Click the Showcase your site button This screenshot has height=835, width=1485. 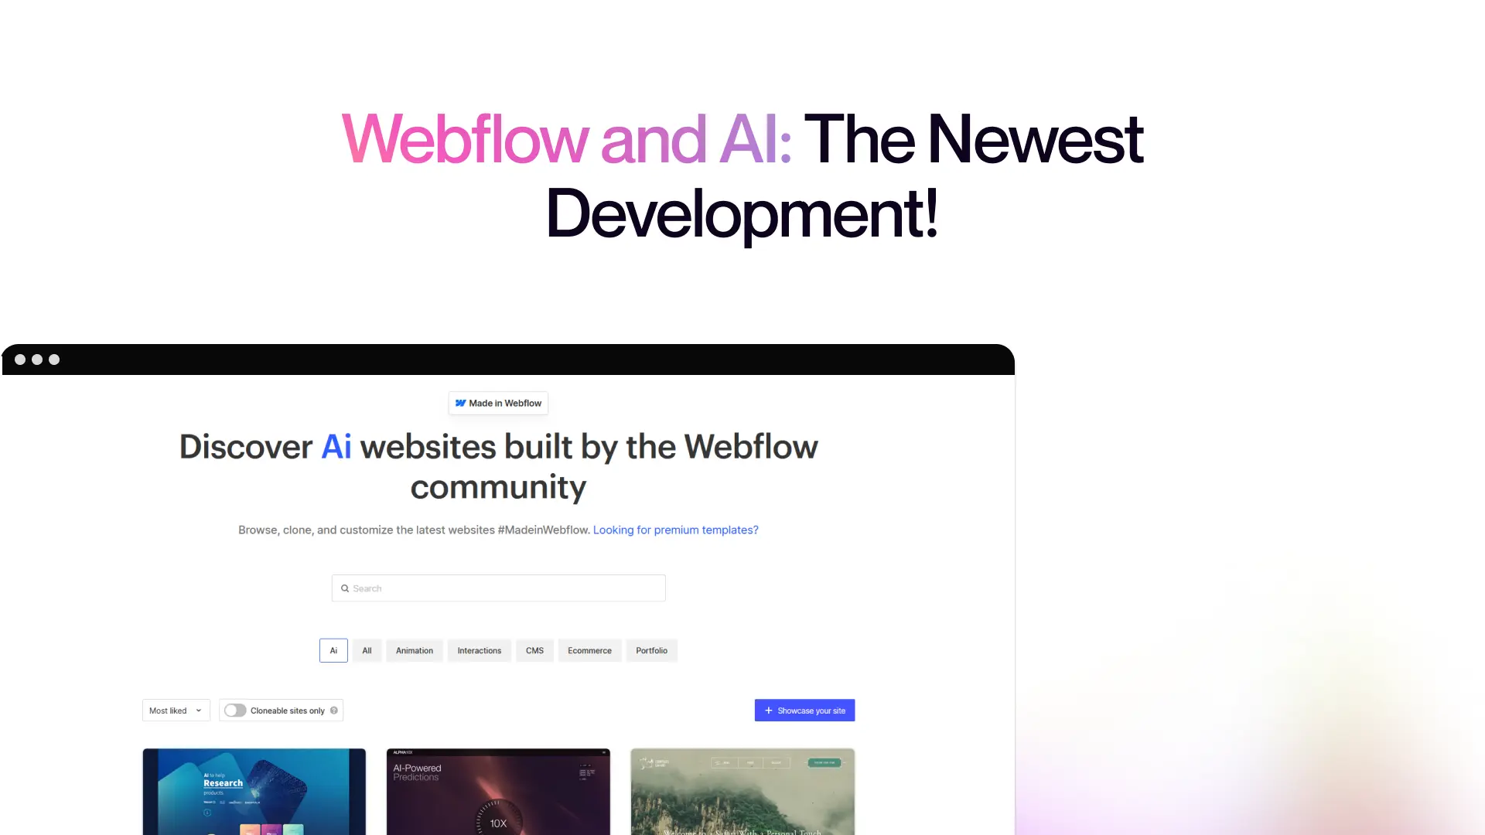[x=806, y=711]
